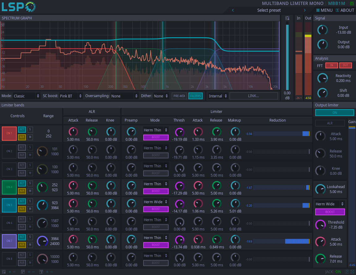
Task: Enable the ON 2 band toggle
Action: (x=9, y=152)
